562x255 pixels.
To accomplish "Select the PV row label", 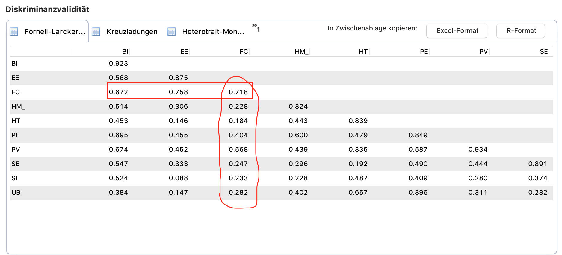I will (x=16, y=150).
